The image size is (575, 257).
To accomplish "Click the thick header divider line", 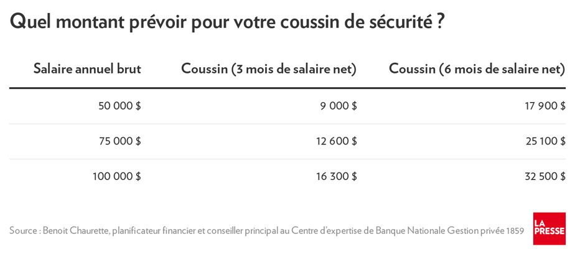I will click(x=287, y=88).
